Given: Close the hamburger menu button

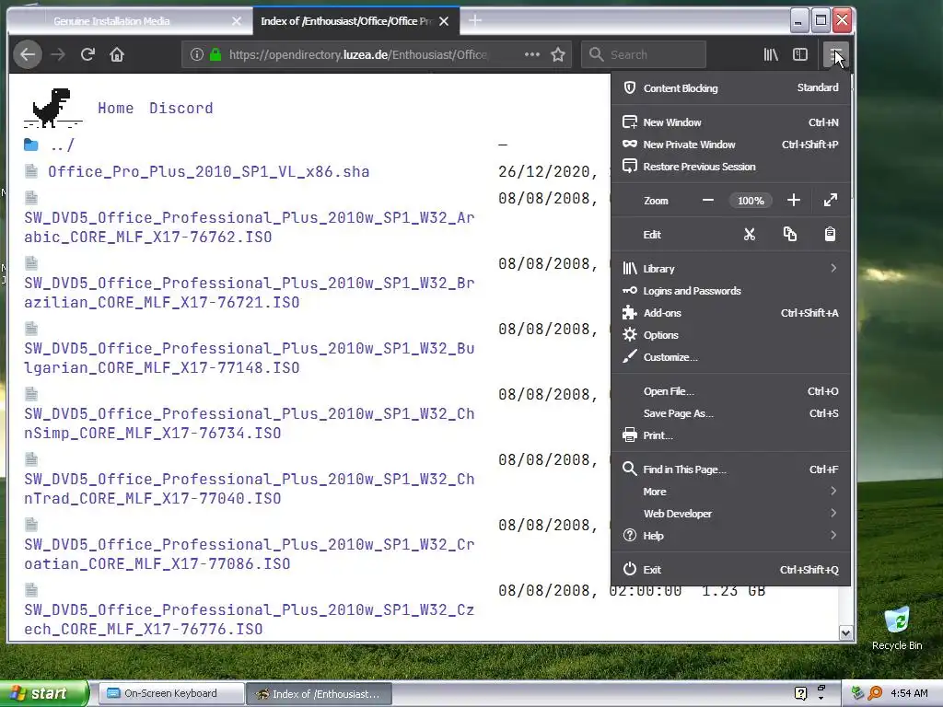Looking at the screenshot, I should [x=836, y=54].
